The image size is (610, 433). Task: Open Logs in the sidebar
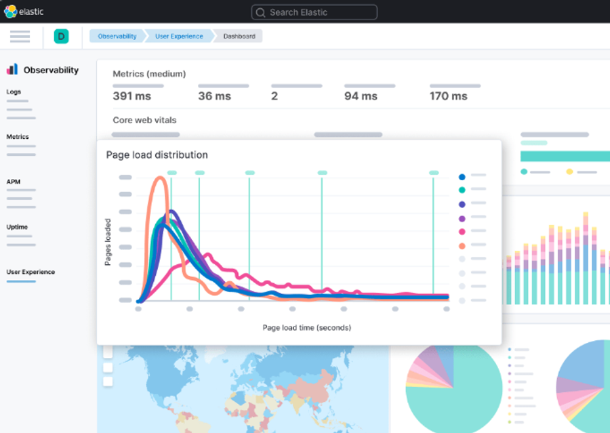click(14, 91)
